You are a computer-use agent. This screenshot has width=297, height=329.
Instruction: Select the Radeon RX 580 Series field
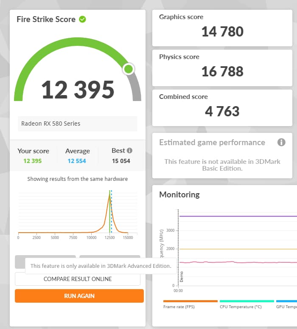(78, 124)
